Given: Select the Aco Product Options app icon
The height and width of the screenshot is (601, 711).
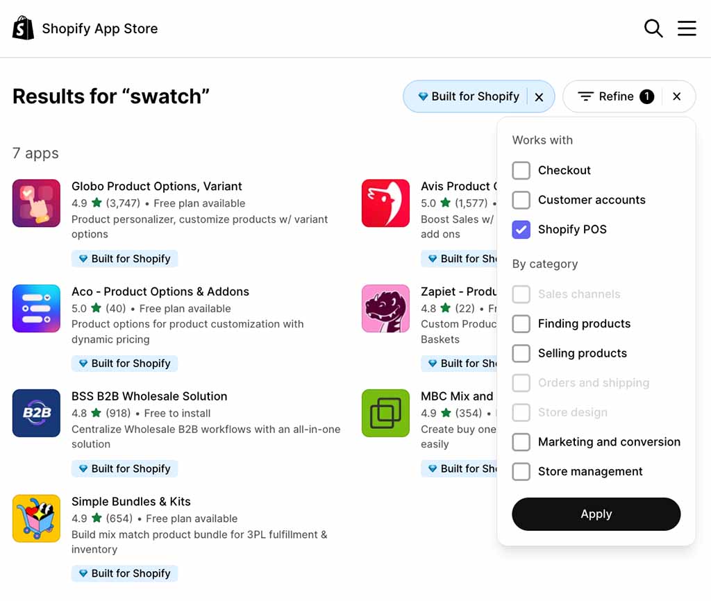Looking at the screenshot, I should click(36, 308).
